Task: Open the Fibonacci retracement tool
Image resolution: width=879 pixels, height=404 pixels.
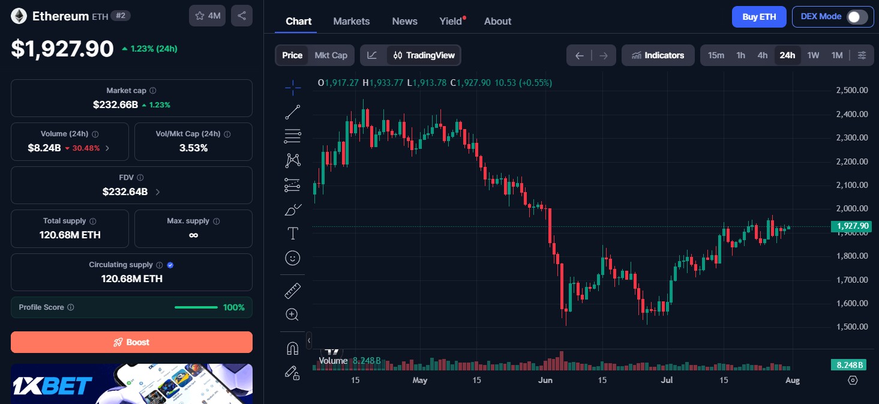Action: (293, 136)
